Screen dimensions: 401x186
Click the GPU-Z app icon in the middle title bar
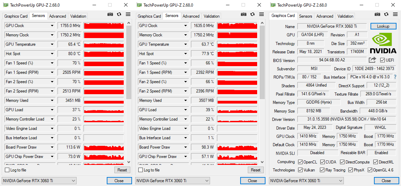tap(139, 5)
